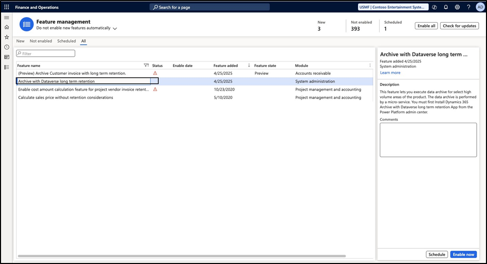Screen dimensions: 487x264
Task: Switch to the Scheduled tab
Action: point(67,41)
